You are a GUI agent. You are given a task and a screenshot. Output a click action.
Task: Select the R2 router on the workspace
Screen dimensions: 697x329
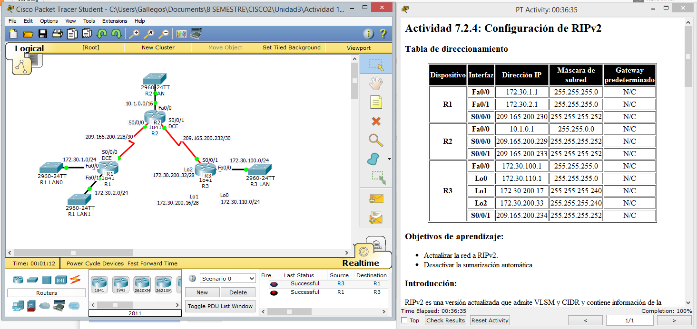pyautogui.click(x=155, y=118)
